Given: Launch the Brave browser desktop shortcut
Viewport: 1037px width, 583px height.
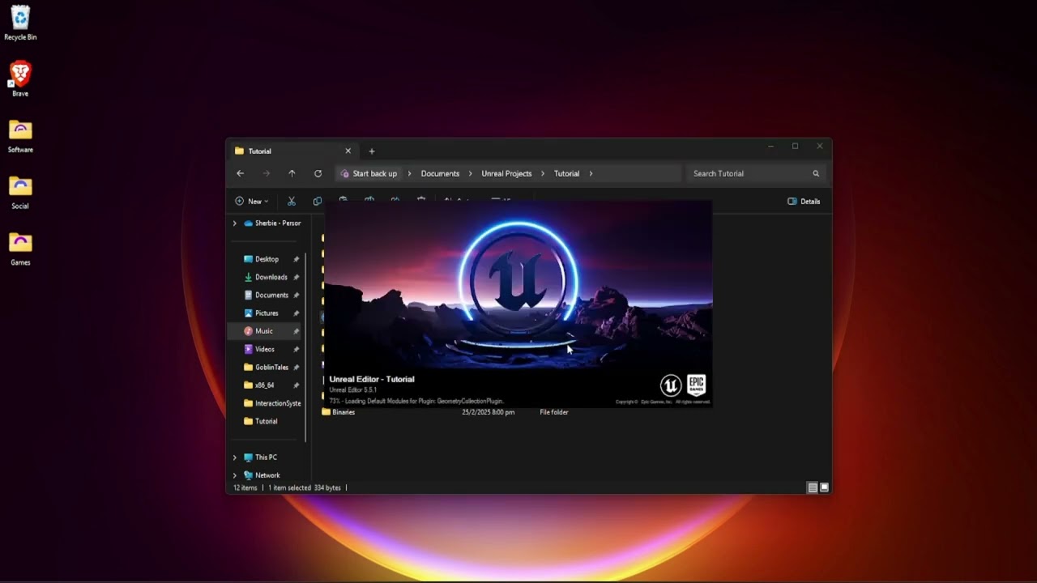Looking at the screenshot, I should [20, 79].
